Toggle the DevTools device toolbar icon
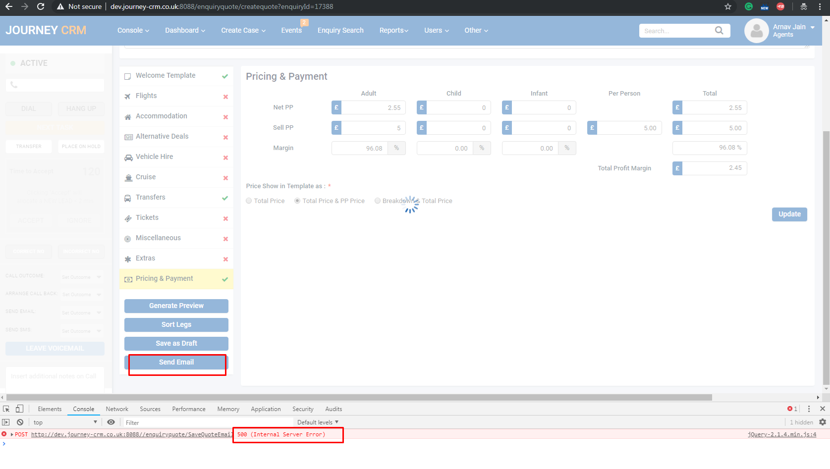The height and width of the screenshot is (469, 830). pos(19,409)
